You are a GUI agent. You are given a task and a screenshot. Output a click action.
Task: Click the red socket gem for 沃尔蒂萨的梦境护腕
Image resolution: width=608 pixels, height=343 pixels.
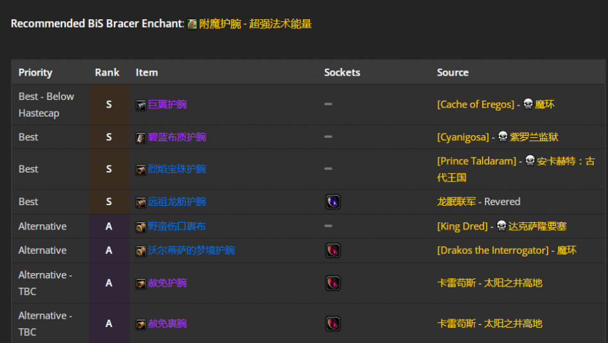333,251
